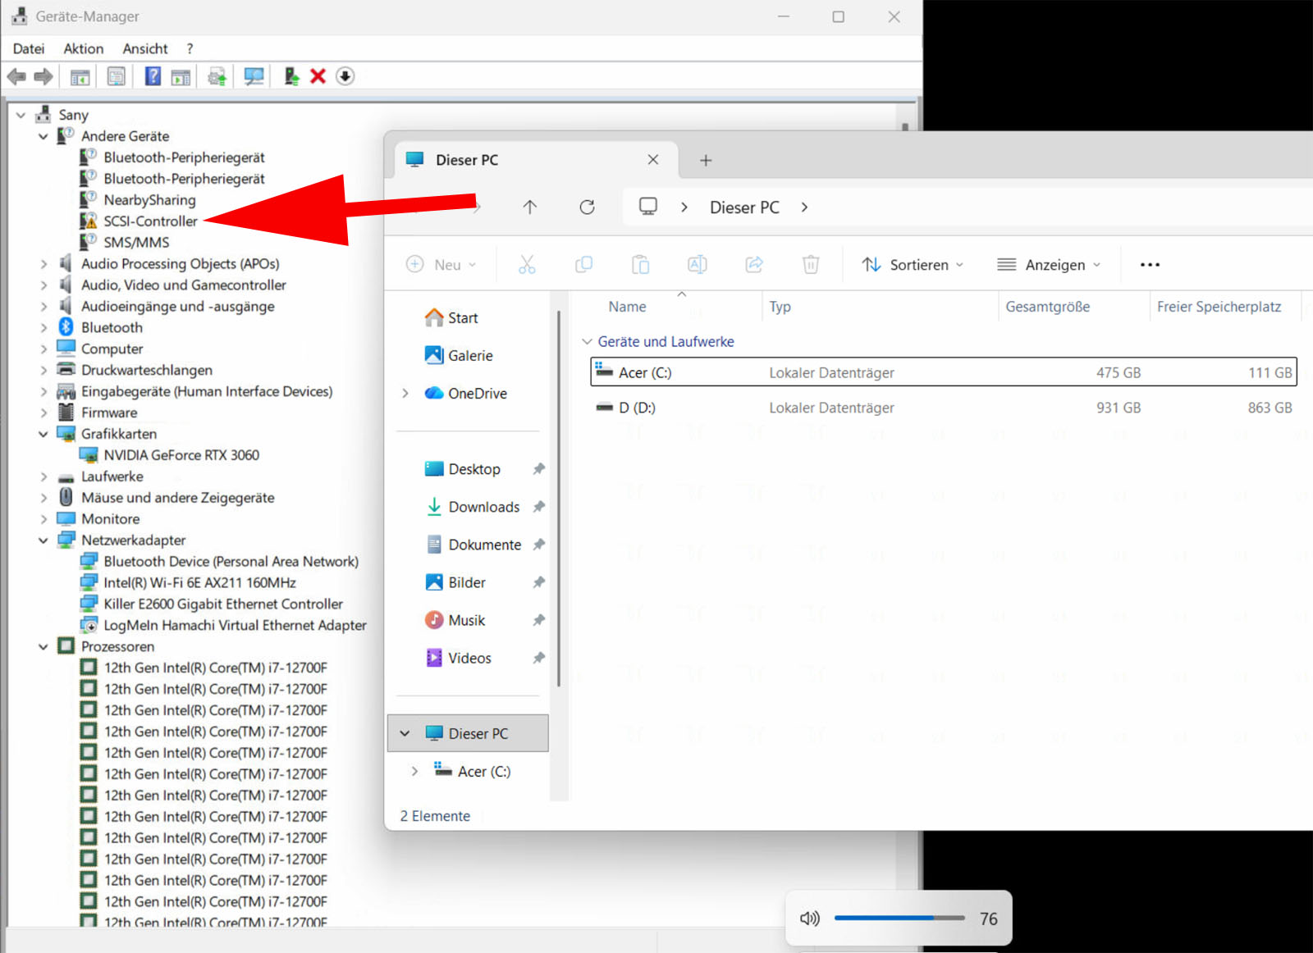Collapse the Geräte und Laufwerke group
This screenshot has width=1313, height=953.
587,341
